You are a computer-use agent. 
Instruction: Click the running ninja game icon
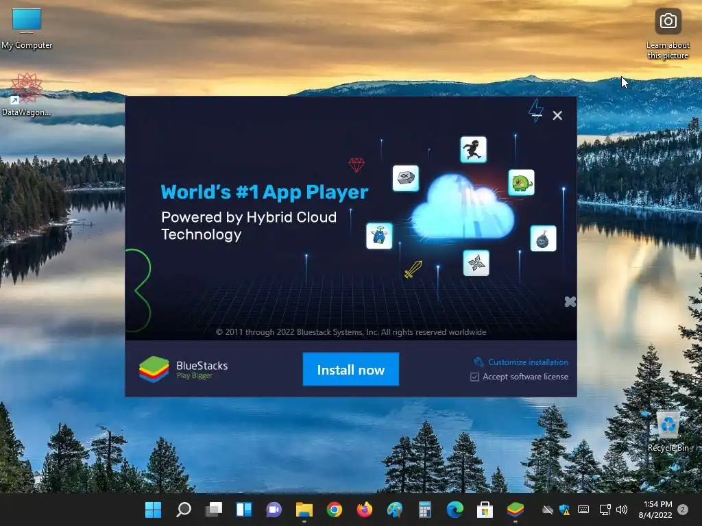[473, 149]
